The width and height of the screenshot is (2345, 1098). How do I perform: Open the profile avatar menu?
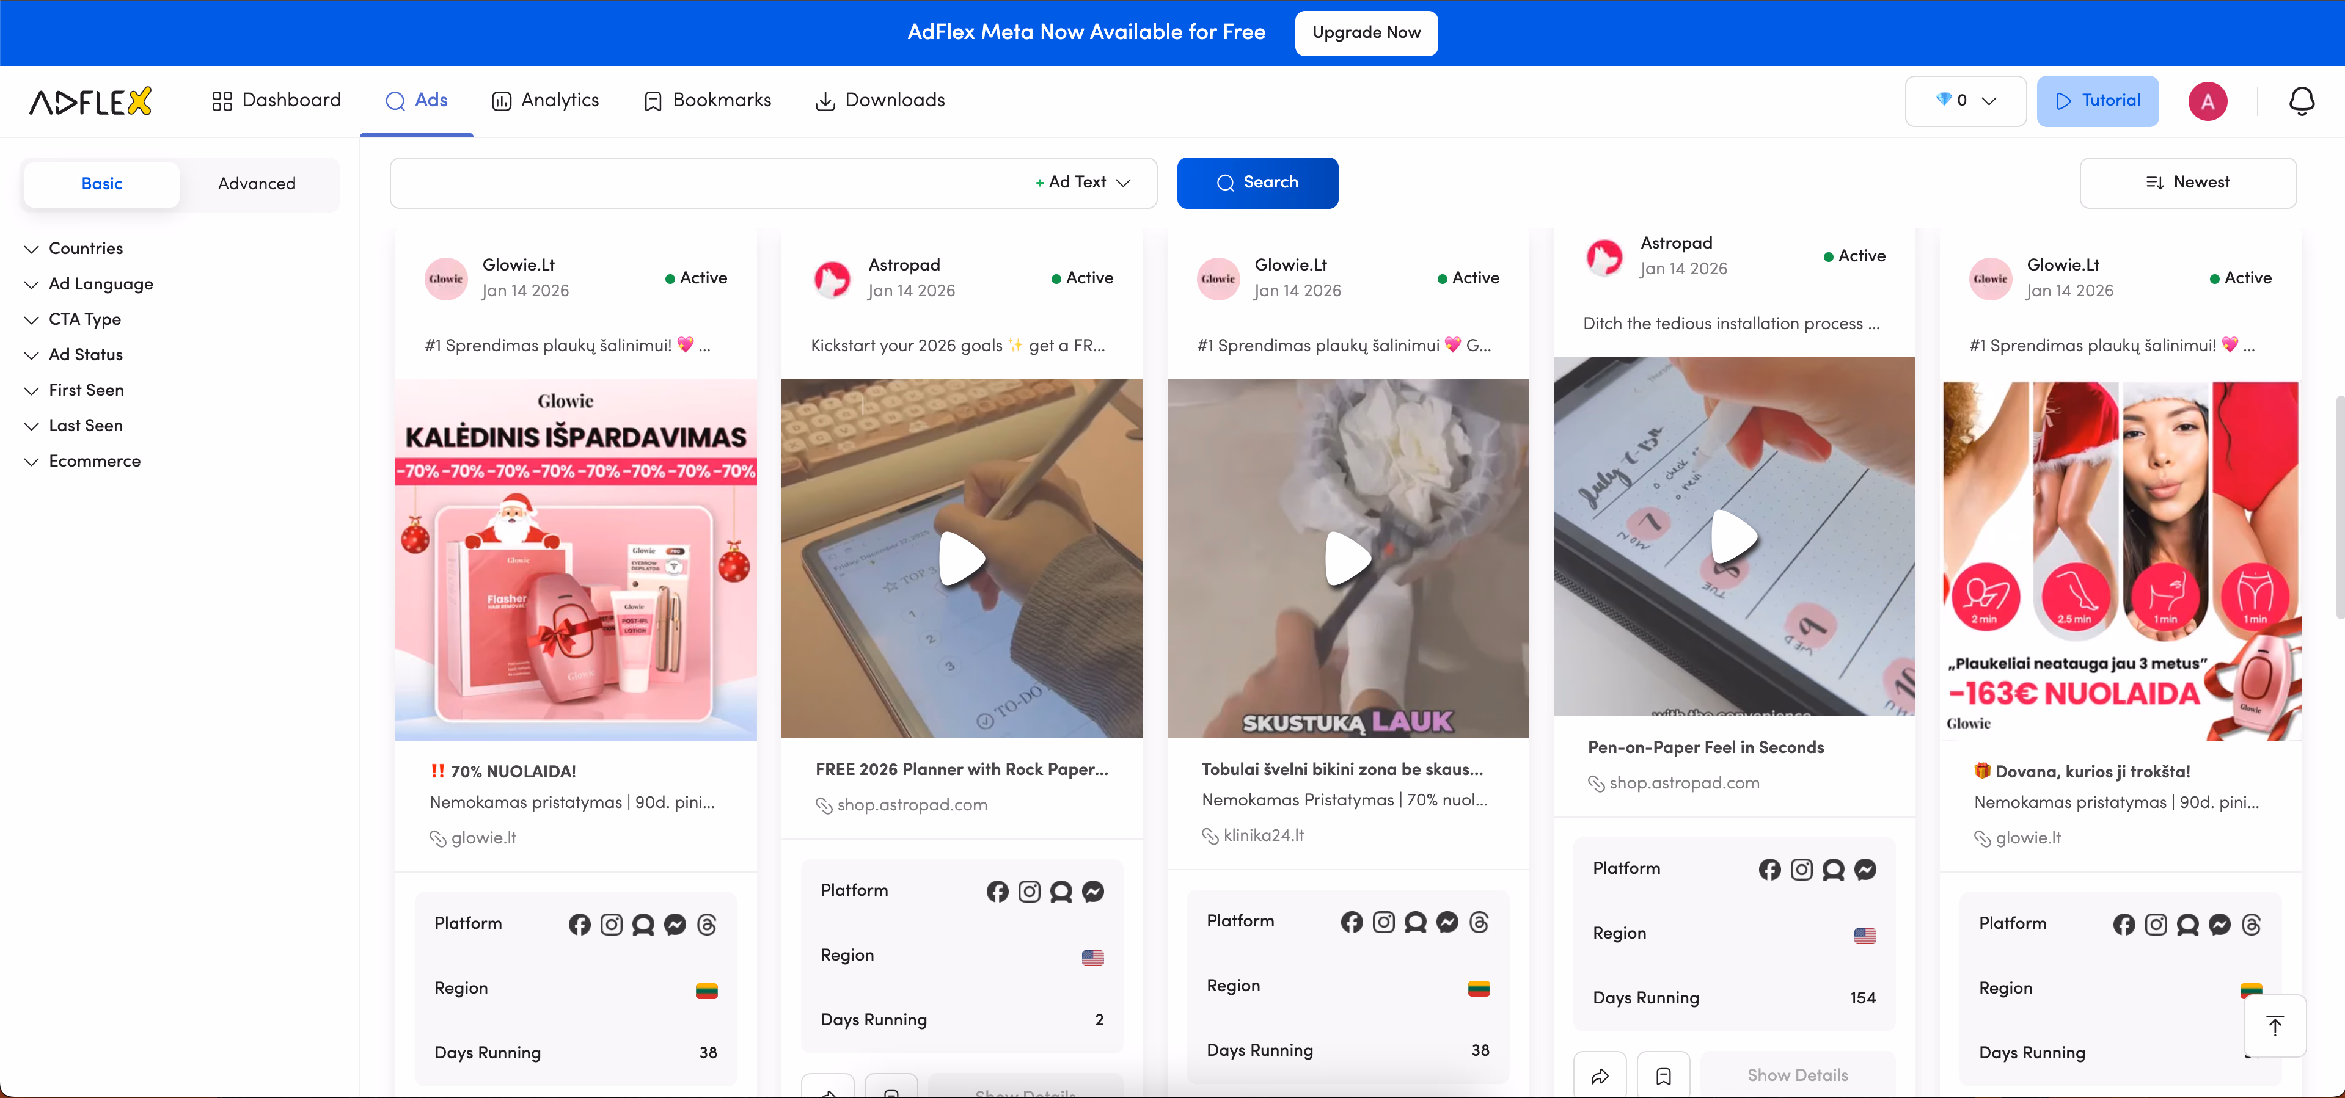point(2208,101)
